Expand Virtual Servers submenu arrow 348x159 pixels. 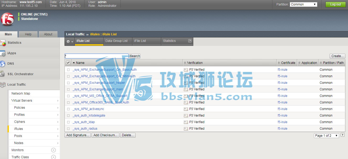pos(58,101)
